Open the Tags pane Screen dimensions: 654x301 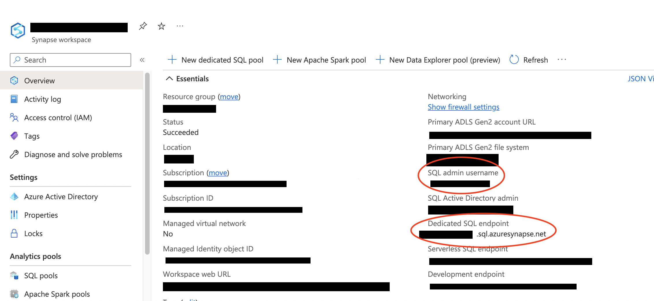click(x=32, y=136)
